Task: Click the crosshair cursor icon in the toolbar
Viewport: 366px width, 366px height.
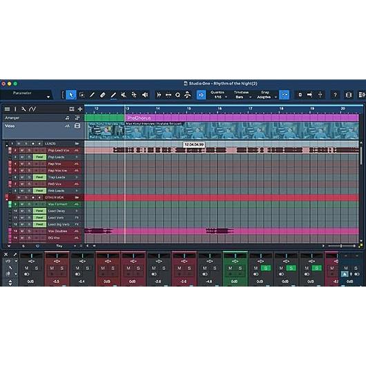Action: click(320, 95)
